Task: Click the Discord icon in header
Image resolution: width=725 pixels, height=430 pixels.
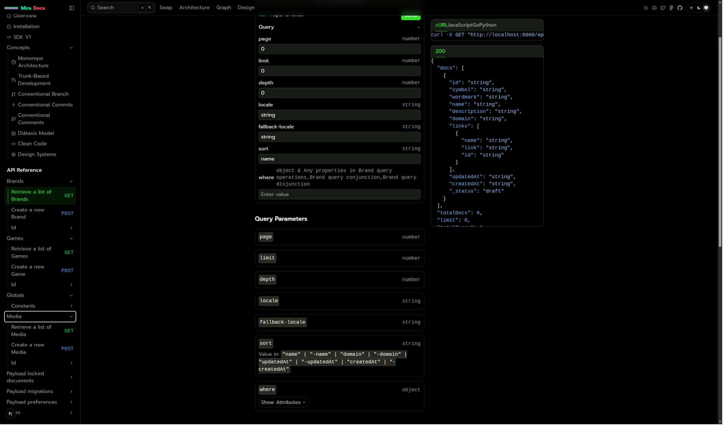Action: [654, 8]
